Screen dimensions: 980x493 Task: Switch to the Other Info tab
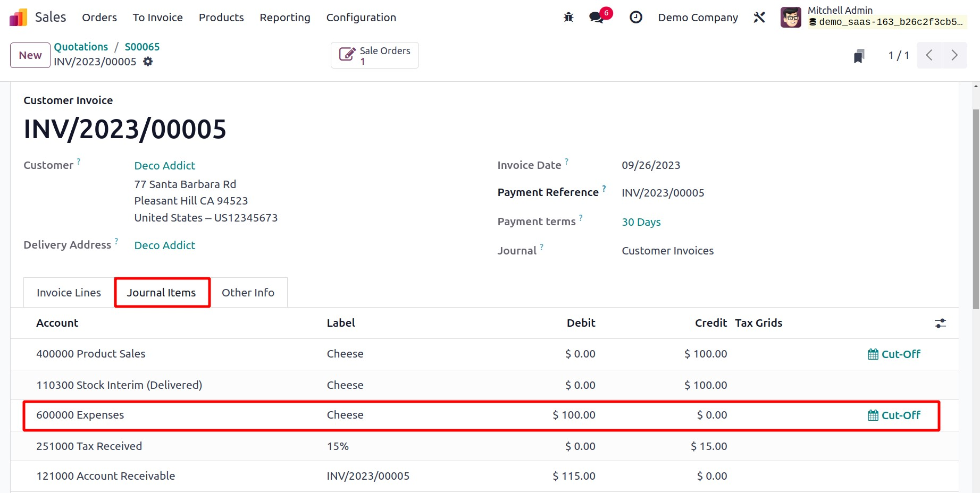click(248, 293)
